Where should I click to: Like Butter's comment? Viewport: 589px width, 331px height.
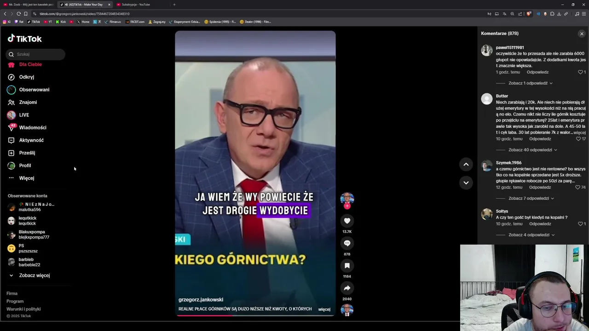coord(578,139)
